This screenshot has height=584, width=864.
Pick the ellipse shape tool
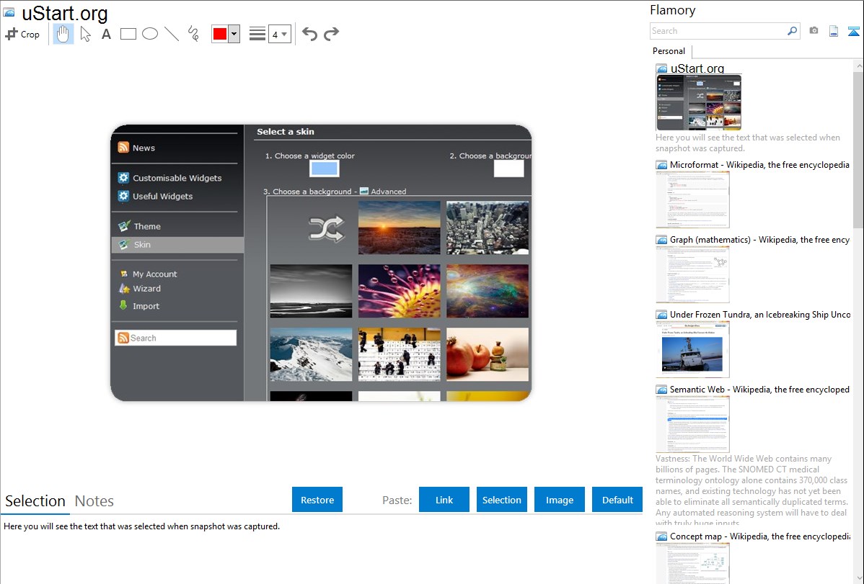tap(150, 34)
